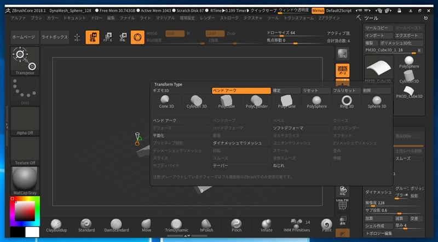Select the DamStandard brush
The image size is (438, 242).
(x=117, y=226)
